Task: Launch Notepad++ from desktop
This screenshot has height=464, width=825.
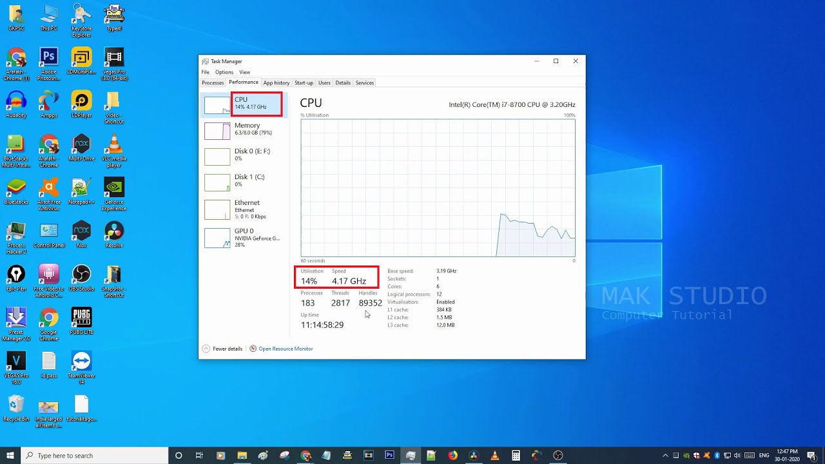Action: pyautogui.click(x=81, y=191)
